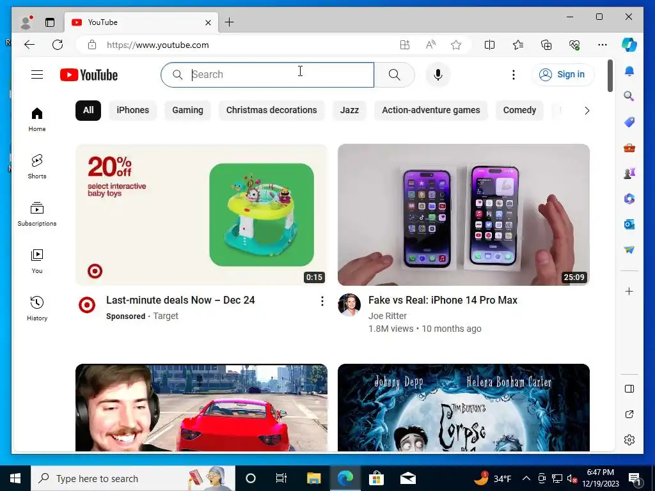Viewport: 655px width, 491px height.
Task: Open the YouTube guide hamburger menu
Action: point(37,75)
